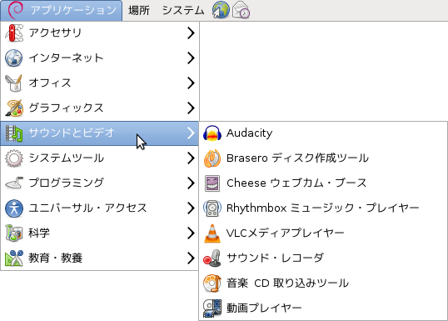Screen dimensions: 448x321
Task: Click the Audacity headphones icon
Action: point(212,133)
